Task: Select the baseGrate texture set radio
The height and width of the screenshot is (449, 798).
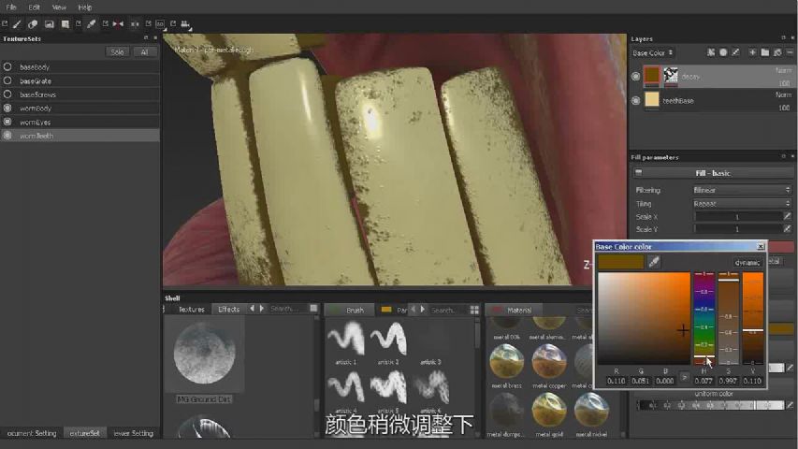Action: [7, 80]
